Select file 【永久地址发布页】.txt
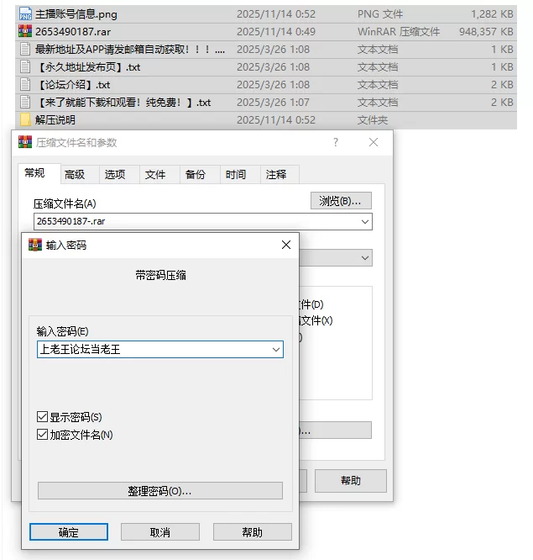 89,67
